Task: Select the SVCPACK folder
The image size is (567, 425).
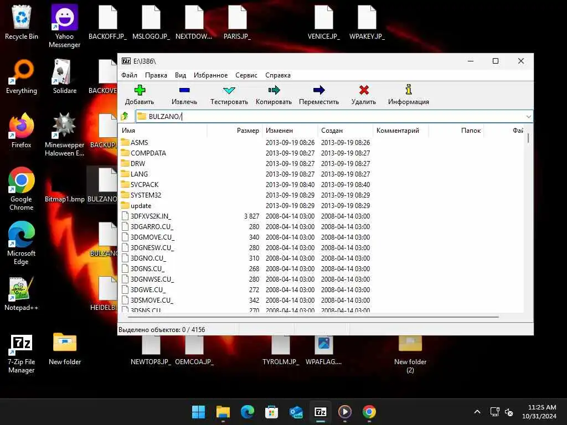Action: pyautogui.click(x=145, y=184)
